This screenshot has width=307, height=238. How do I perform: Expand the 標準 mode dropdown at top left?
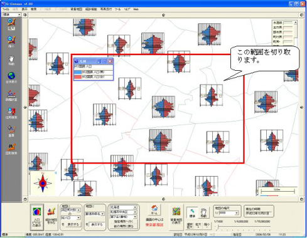point(12,14)
